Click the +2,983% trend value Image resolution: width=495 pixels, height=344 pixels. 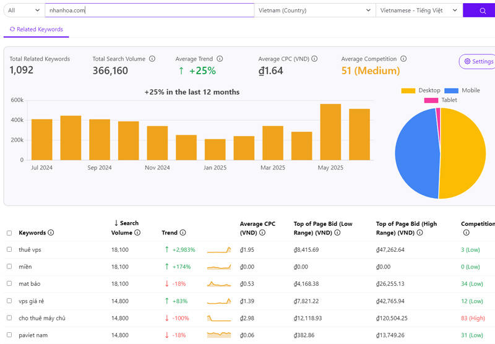pyautogui.click(x=184, y=249)
